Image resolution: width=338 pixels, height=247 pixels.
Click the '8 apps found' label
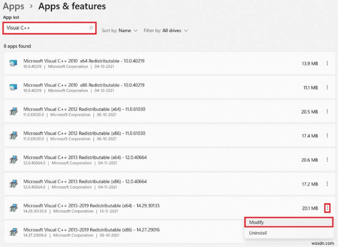pyautogui.click(x=17, y=46)
